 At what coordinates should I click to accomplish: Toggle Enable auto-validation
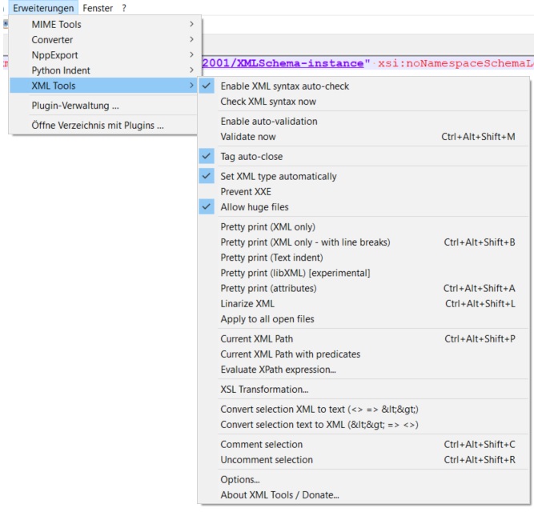[363, 122]
